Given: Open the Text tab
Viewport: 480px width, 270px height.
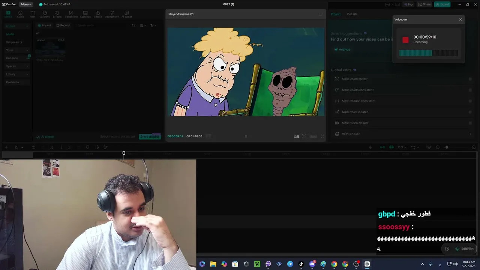Looking at the screenshot, I should click(x=33, y=14).
